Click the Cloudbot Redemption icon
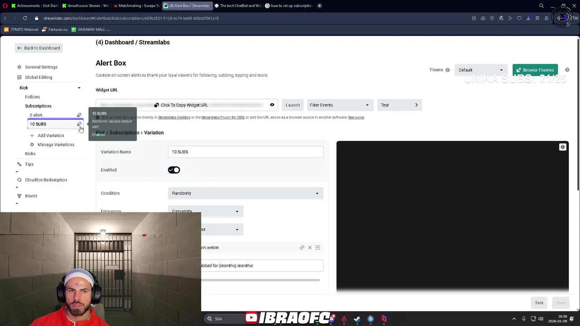Image resolution: width=580 pixels, height=326 pixels. point(19,180)
